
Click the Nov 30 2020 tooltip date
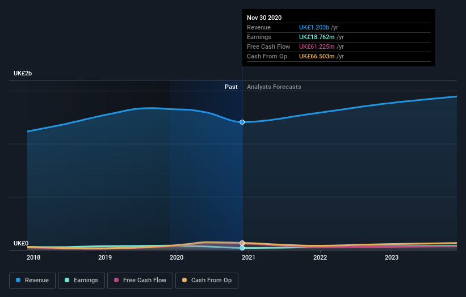coord(264,18)
